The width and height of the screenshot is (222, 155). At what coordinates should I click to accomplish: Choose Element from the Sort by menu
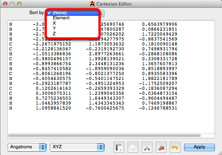(61, 18)
